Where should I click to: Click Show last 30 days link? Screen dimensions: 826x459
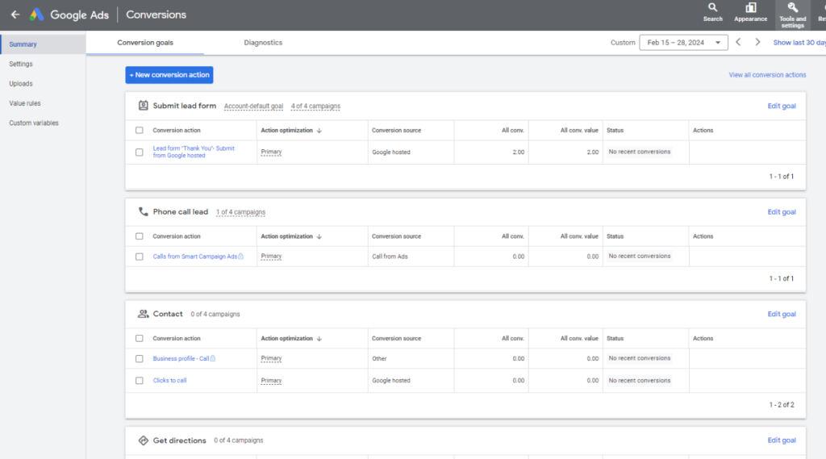pyautogui.click(x=799, y=43)
